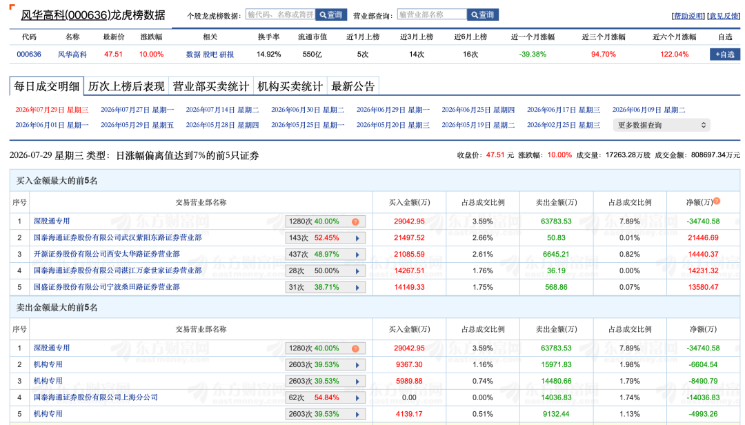Select date 2026年05月29日 星期五
Viewport: 745px width, 425px height.
click(137, 125)
